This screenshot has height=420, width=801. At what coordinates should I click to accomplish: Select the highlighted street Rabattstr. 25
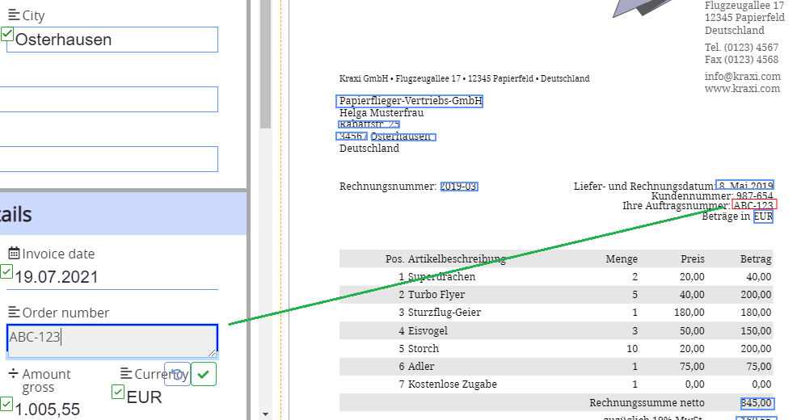point(369,124)
